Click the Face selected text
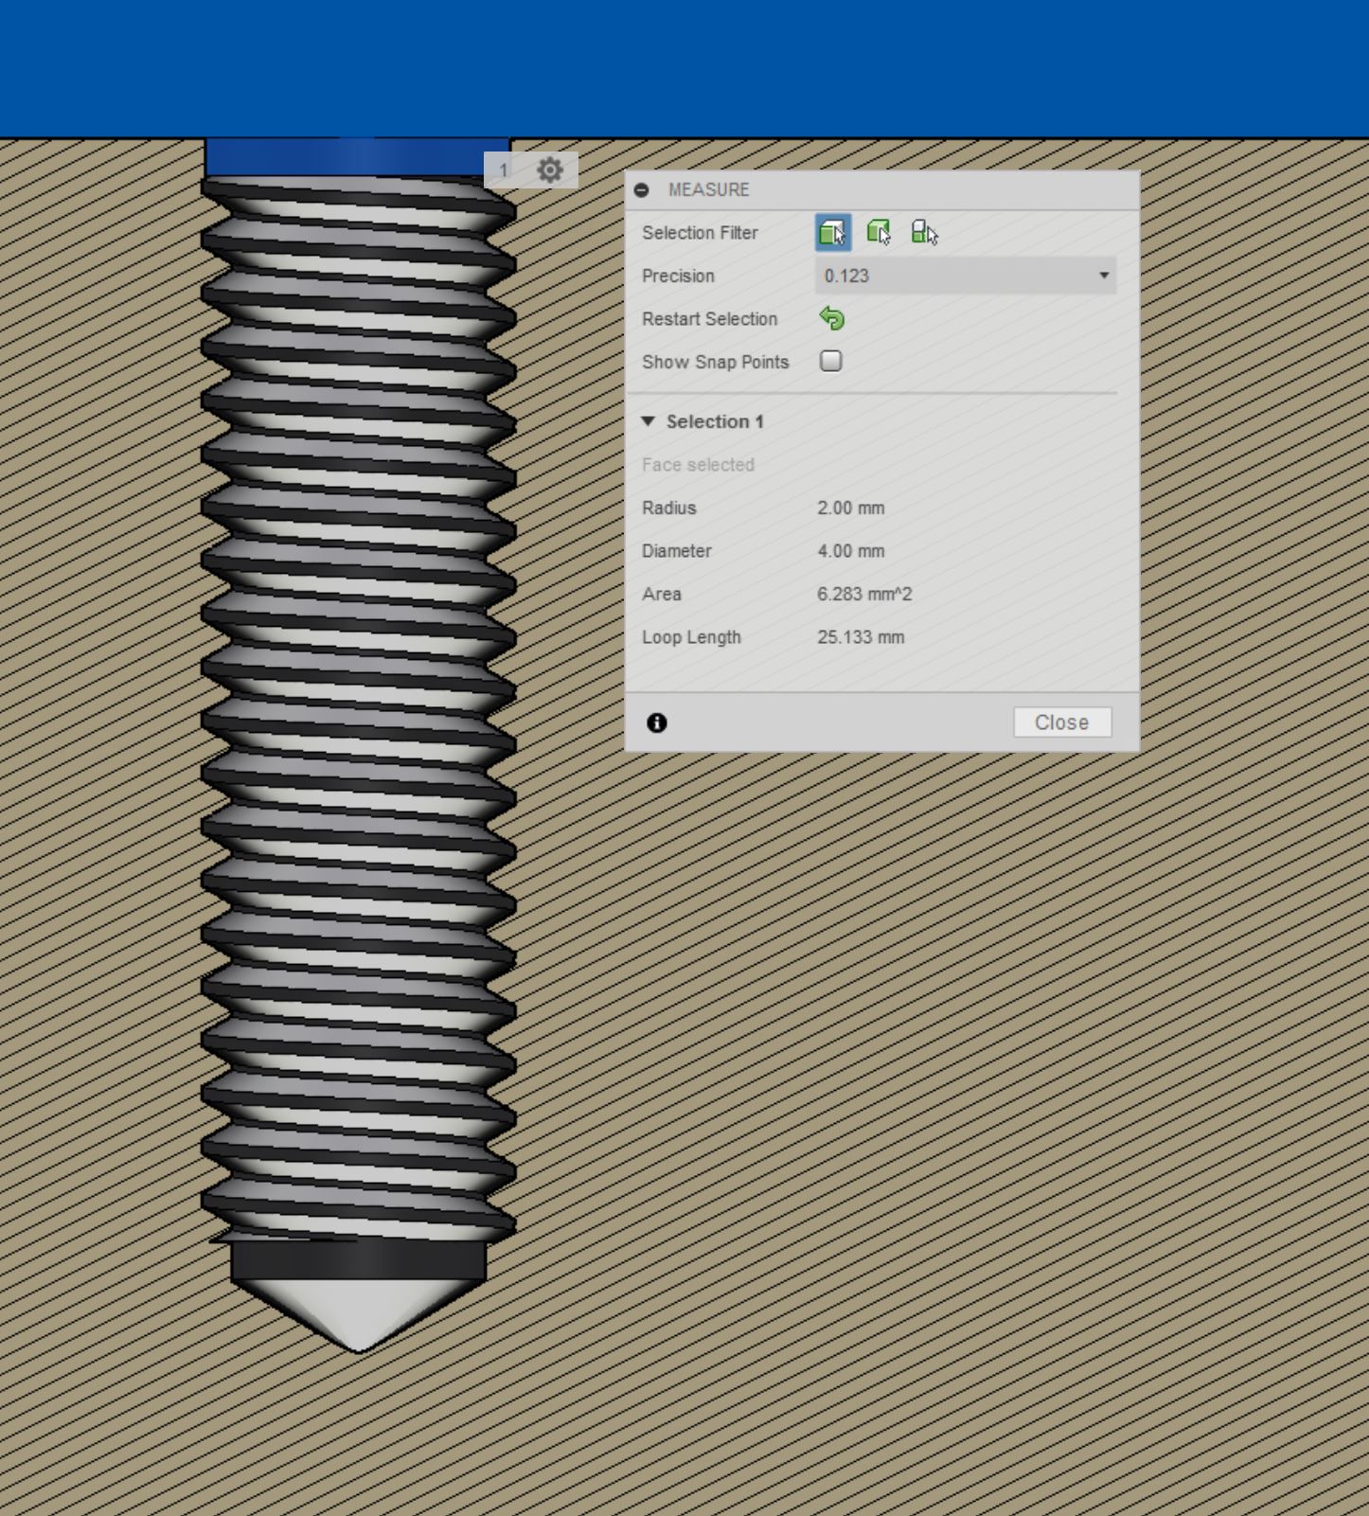Viewport: 1369px width, 1516px height. coord(698,465)
